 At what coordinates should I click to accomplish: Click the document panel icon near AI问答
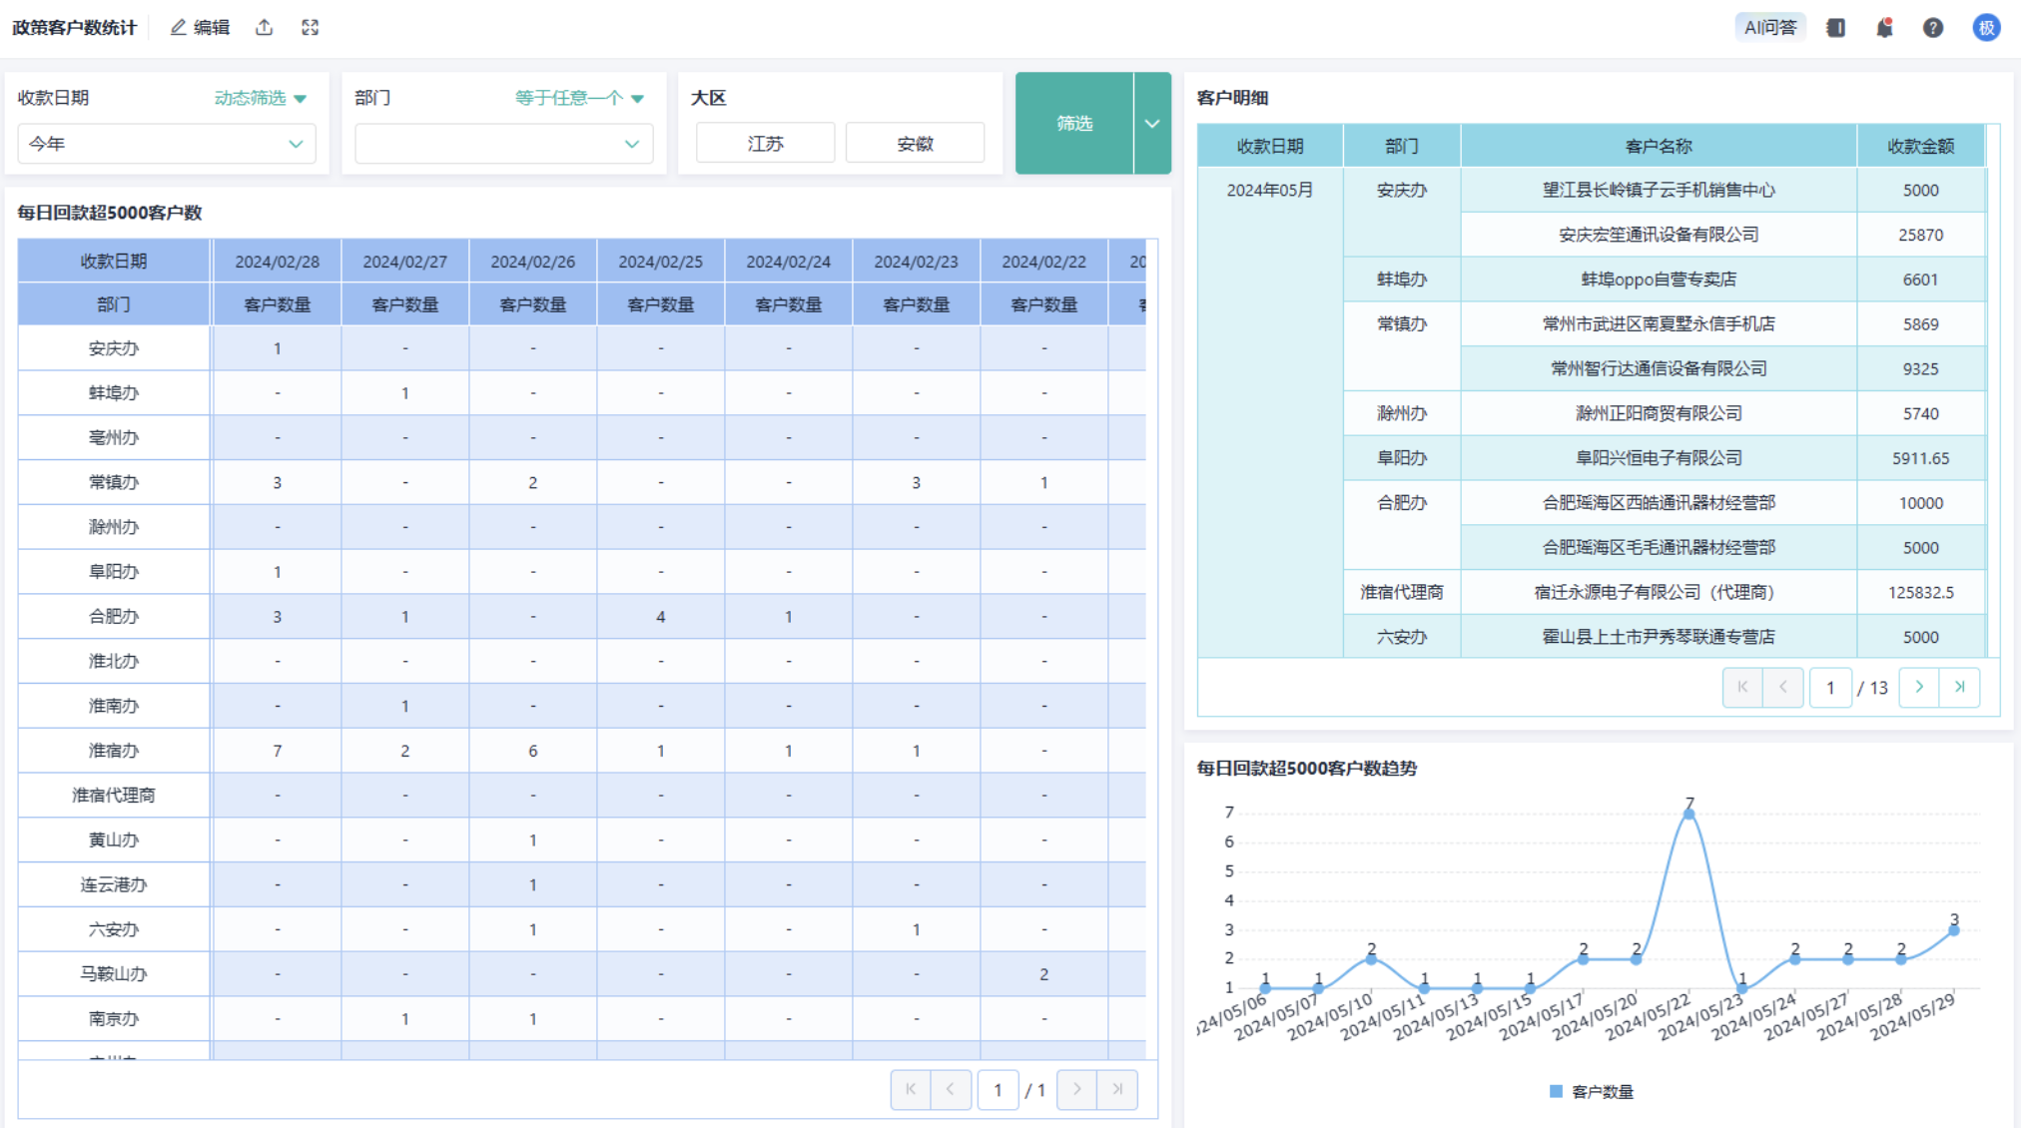tap(1835, 28)
